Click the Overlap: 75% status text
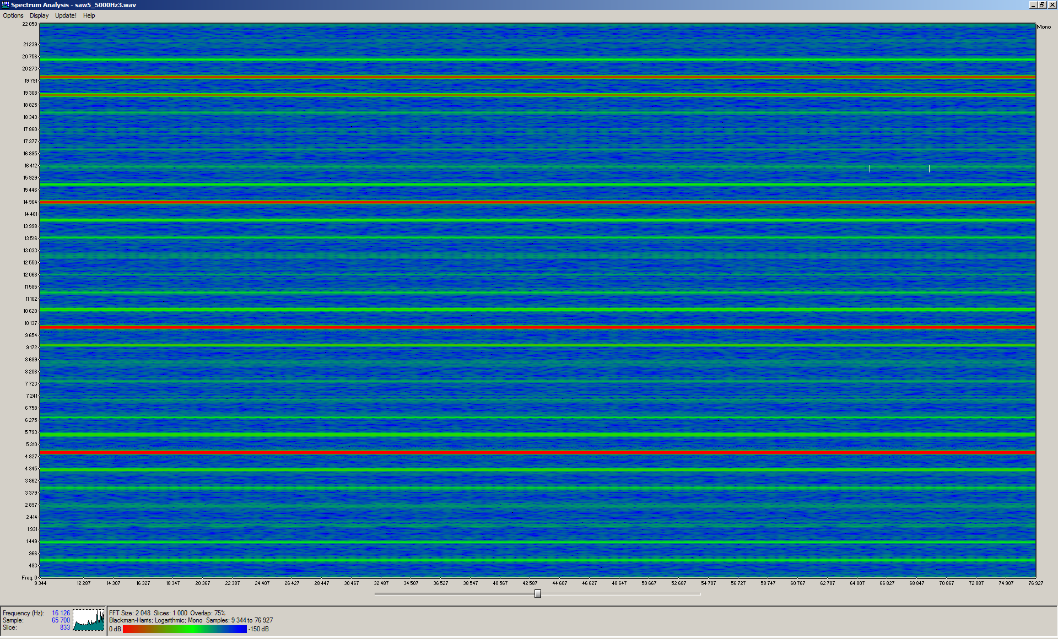1058x639 pixels. pyautogui.click(x=208, y=613)
